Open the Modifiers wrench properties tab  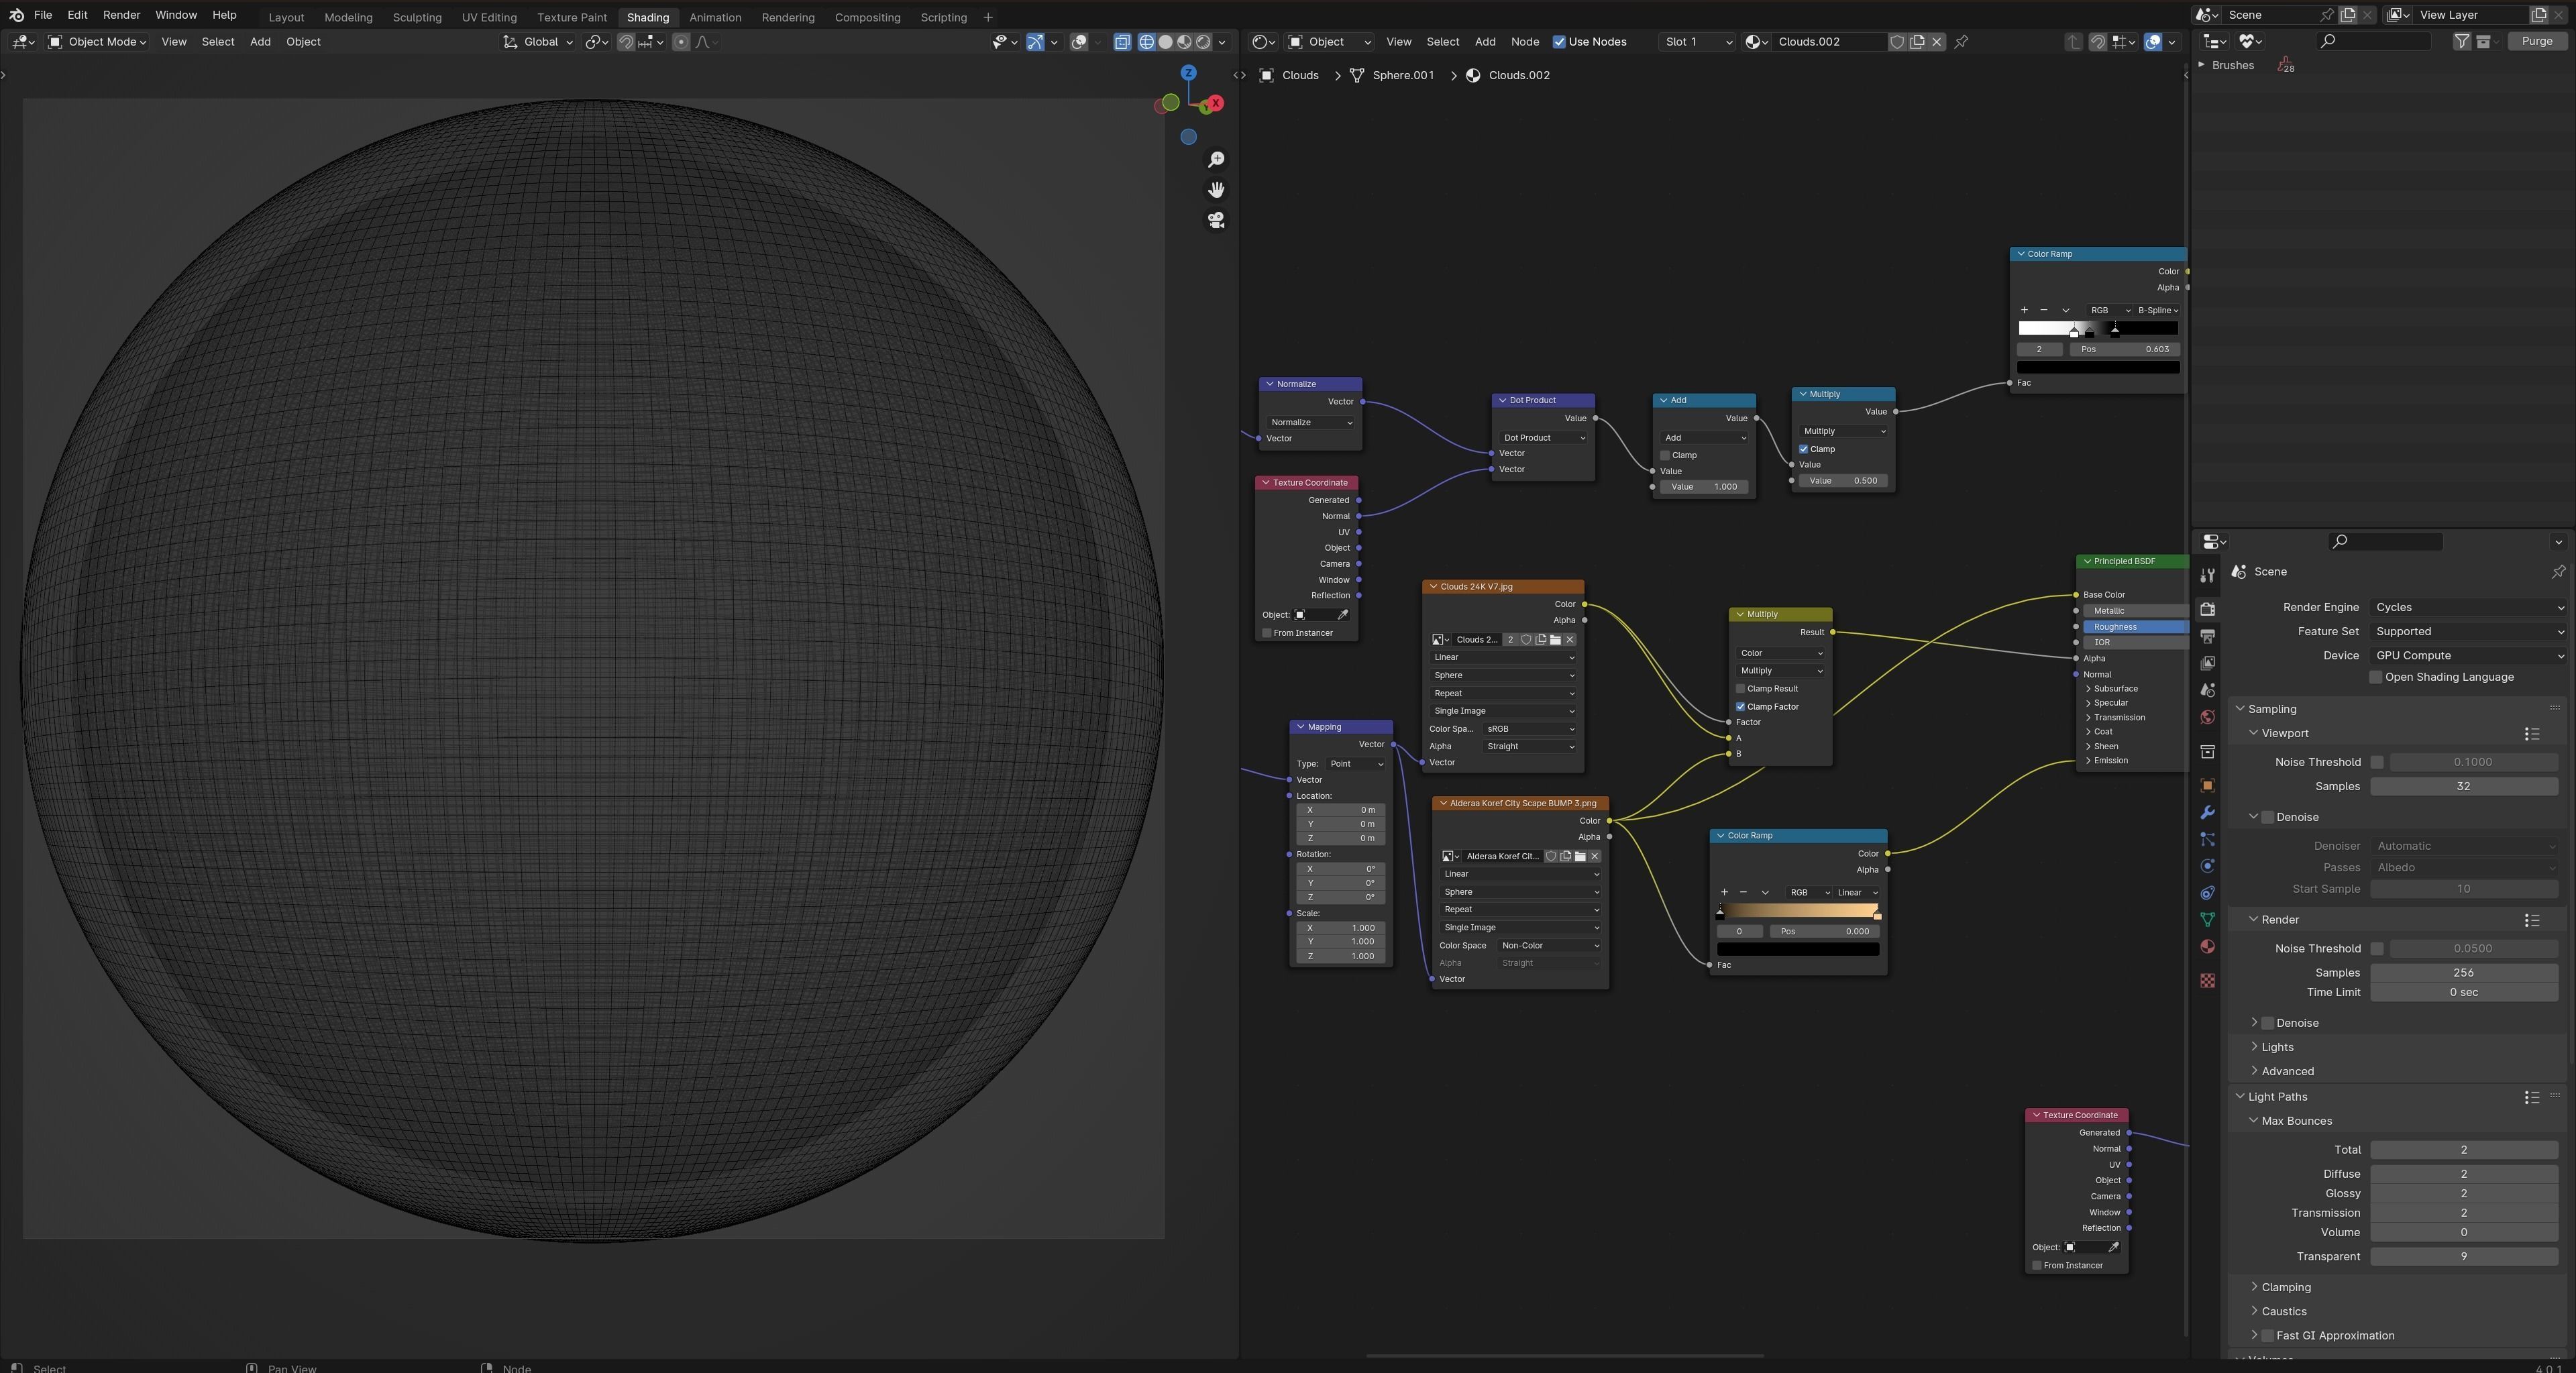pyautogui.click(x=2207, y=812)
